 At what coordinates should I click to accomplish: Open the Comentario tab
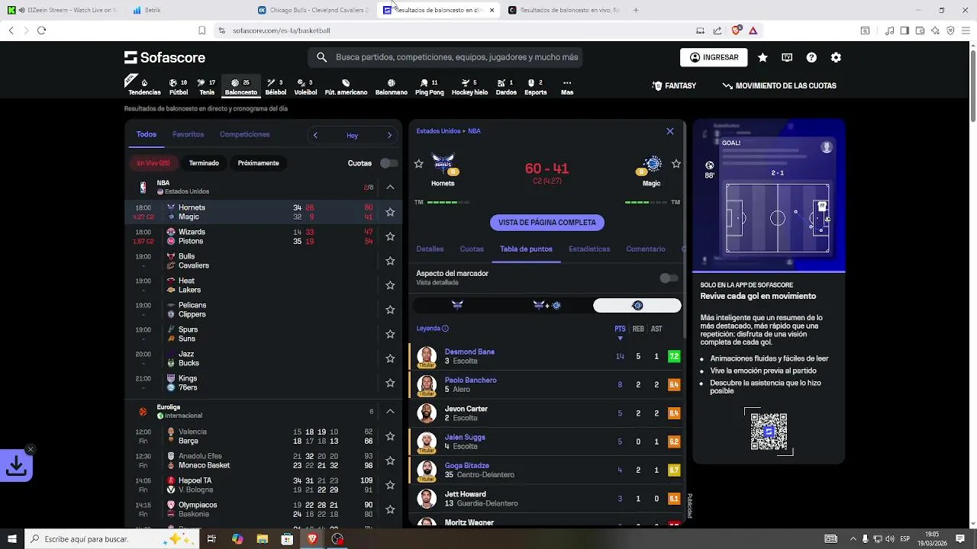pyautogui.click(x=646, y=249)
